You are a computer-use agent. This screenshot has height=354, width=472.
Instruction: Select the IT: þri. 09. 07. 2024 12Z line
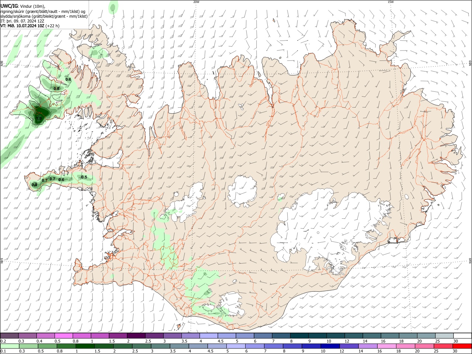[22, 21]
